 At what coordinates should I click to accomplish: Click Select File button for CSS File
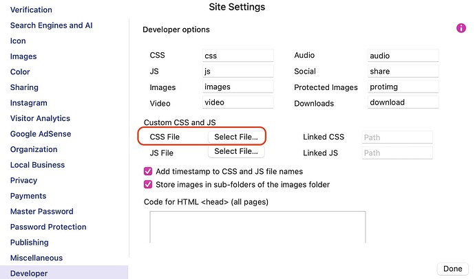[236, 137]
